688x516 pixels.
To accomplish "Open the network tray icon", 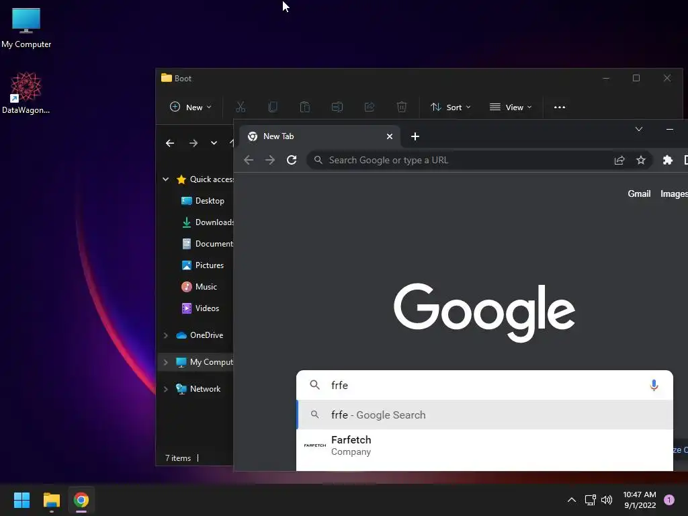I will pyautogui.click(x=590, y=500).
